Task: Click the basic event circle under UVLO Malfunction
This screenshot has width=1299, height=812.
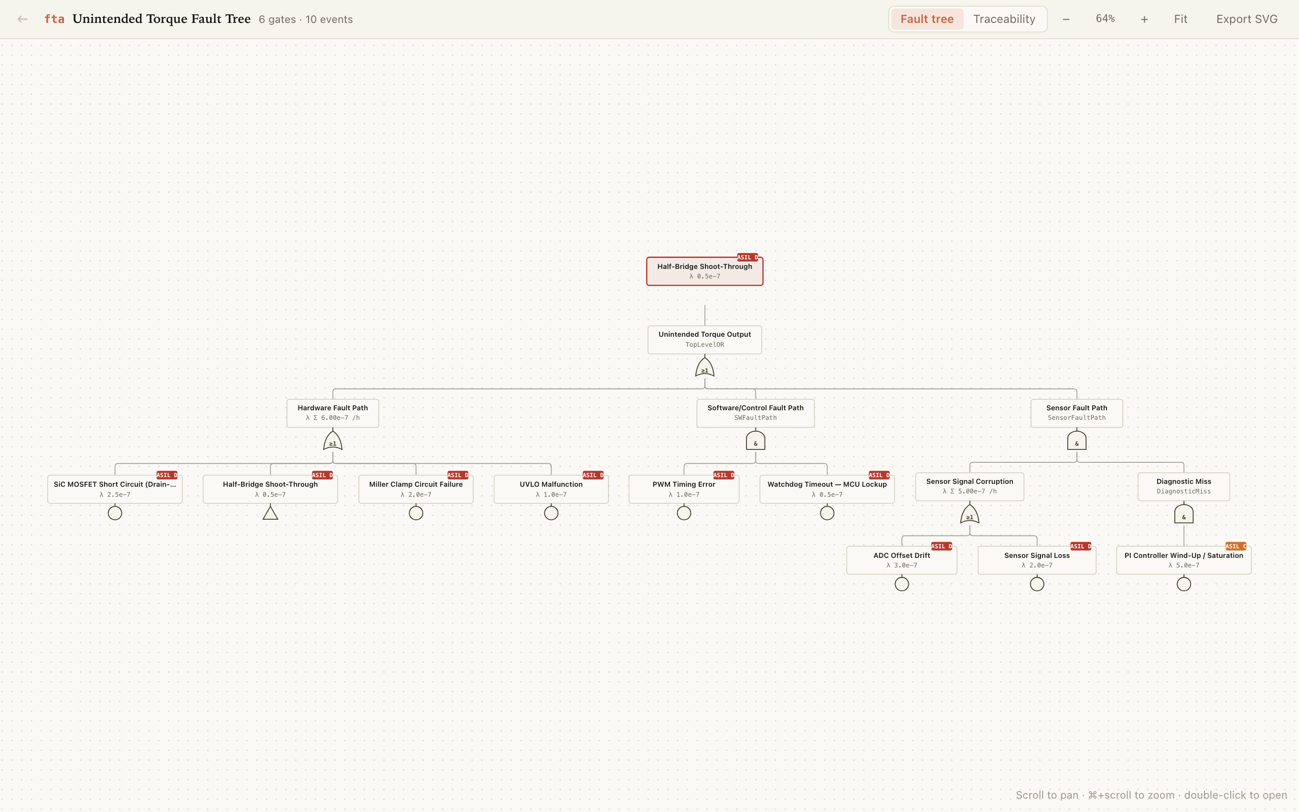Action: point(551,513)
